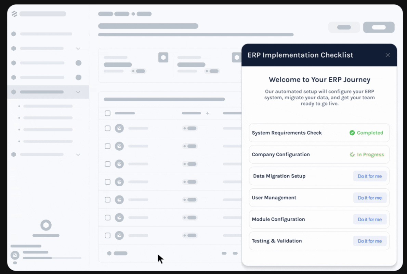The image size is (407, 274).
Task: Click Do it for me for Data Migration Setup
Action: pyautogui.click(x=370, y=176)
